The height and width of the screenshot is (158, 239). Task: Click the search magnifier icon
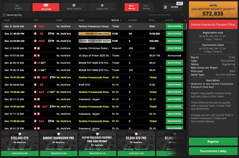(182, 15)
